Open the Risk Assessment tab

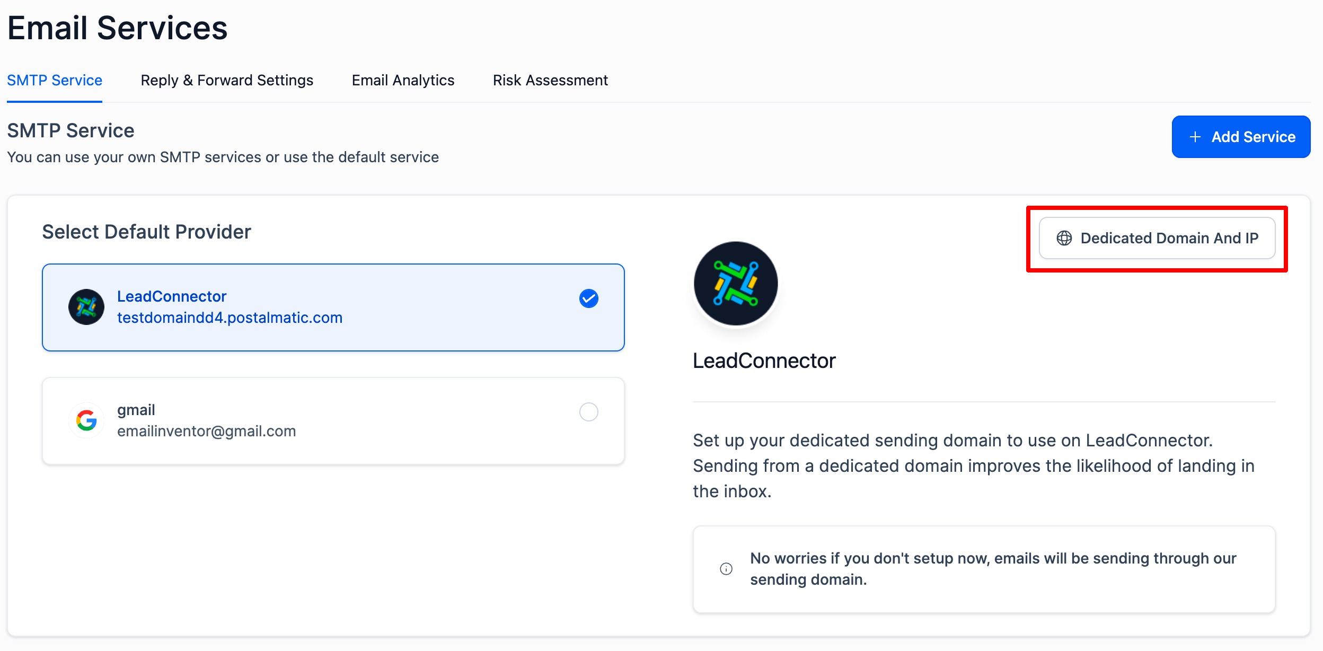(x=550, y=80)
